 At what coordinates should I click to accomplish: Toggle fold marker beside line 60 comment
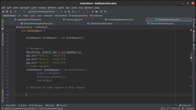(15, 87)
